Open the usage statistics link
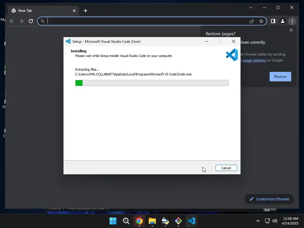The image size is (304, 228). (254, 60)
